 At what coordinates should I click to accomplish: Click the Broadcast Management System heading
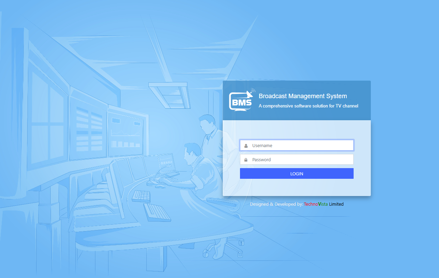coord(303,96)
